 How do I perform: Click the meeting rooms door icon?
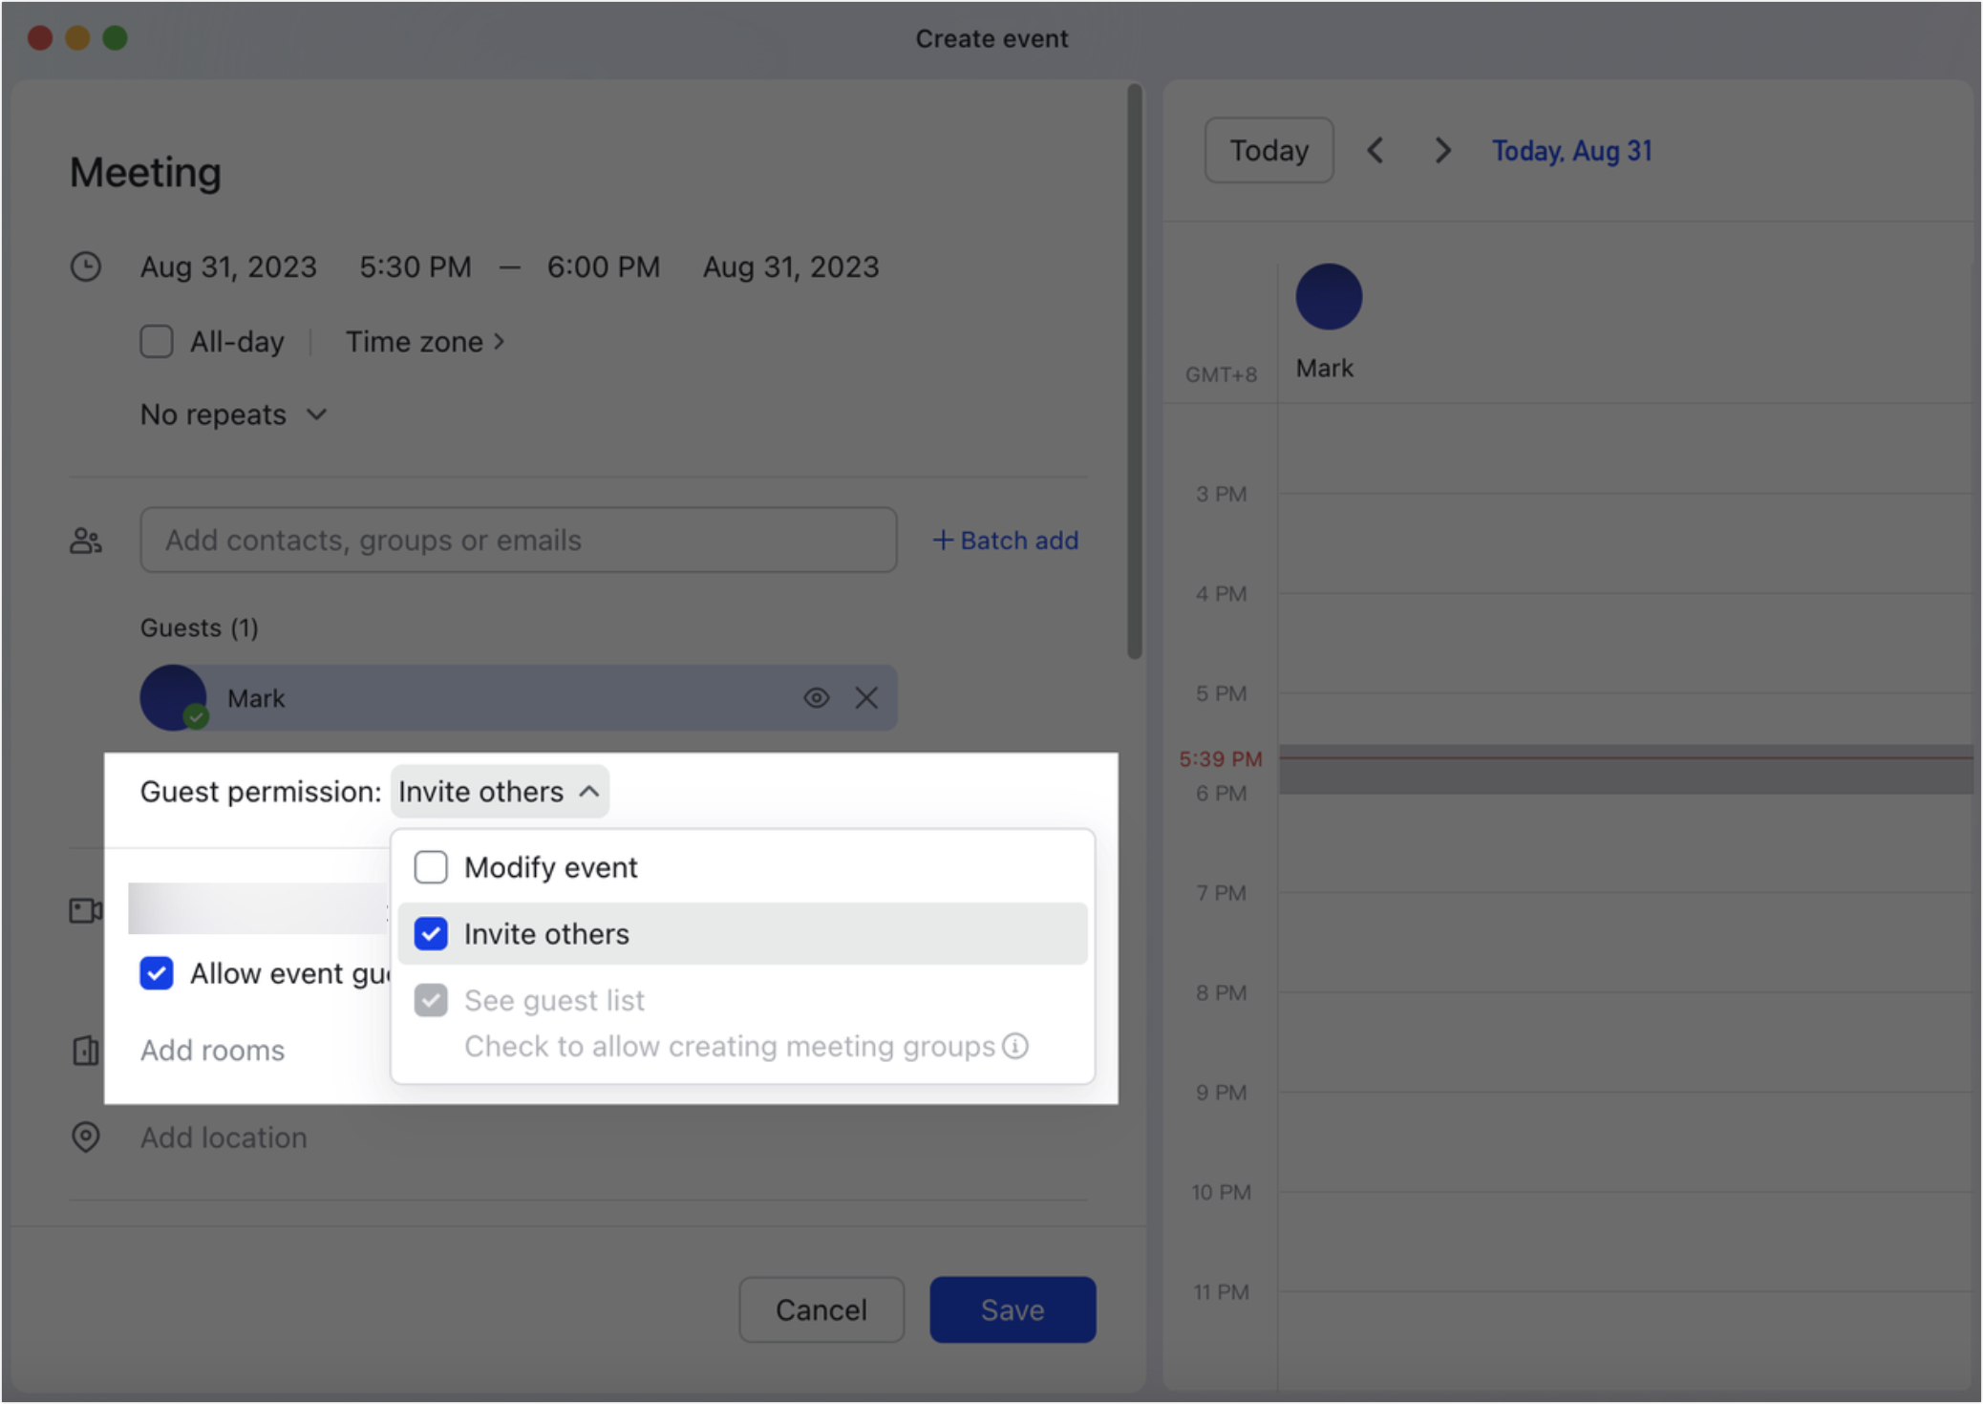(86, 1051)
